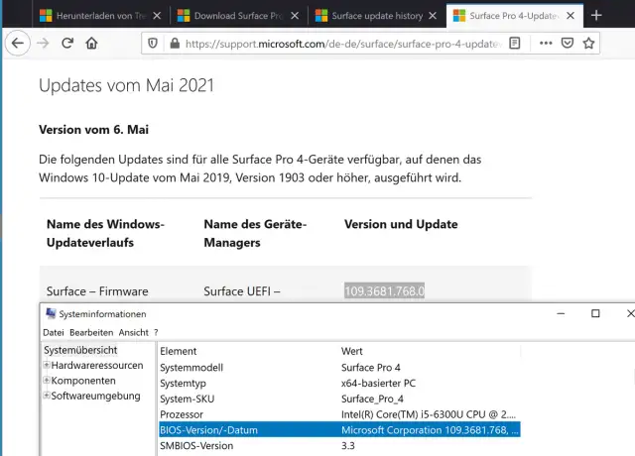The height and width of the screenshot is (456, 635).
Task: Toggle reader view in address bar
Action: [514, 44]
